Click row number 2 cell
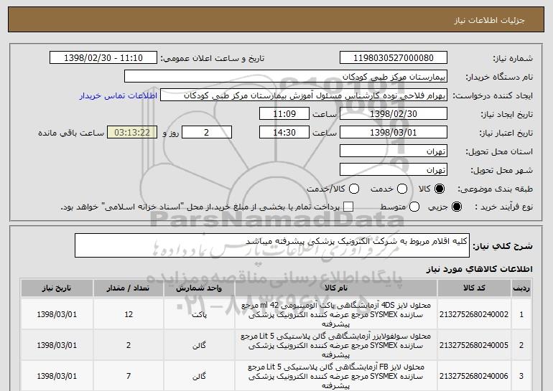553x391 pixels. tap(521, 345)
